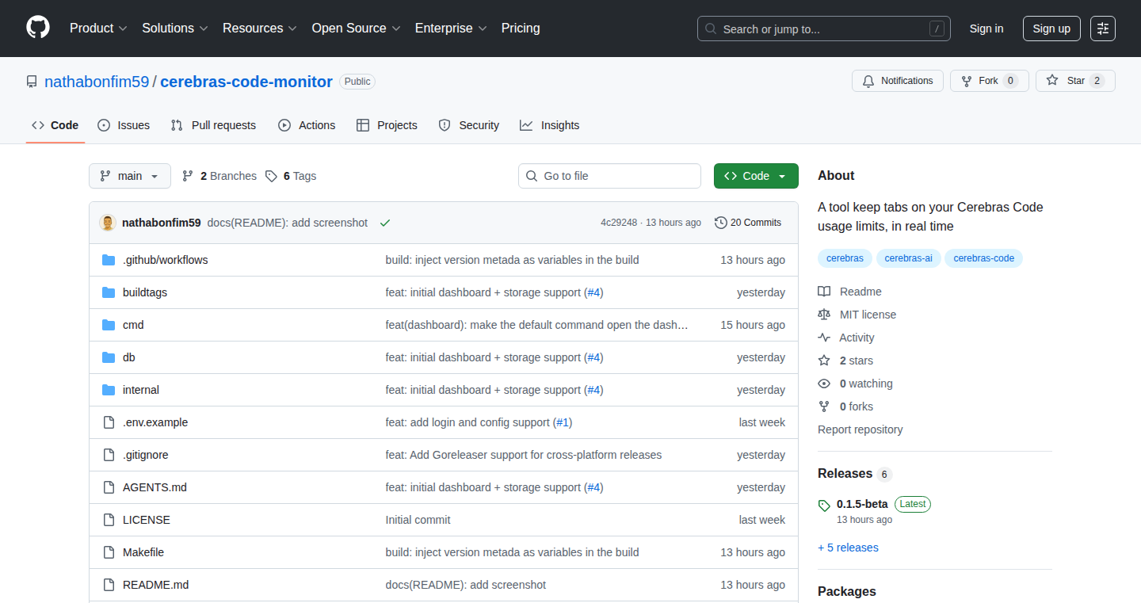1141x603 pixels.
Task: Switch to the Insights tab
Action: pyautogui.click(x=550, y=125)
